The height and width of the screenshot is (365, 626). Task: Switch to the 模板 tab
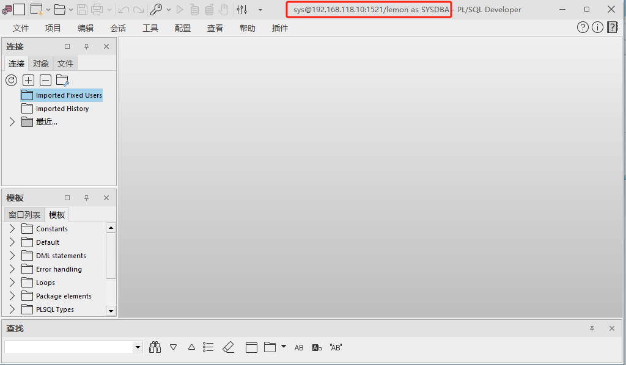tap(57, 215)
